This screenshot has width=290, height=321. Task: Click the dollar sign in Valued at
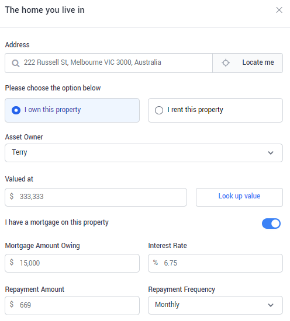coord(12,196)
